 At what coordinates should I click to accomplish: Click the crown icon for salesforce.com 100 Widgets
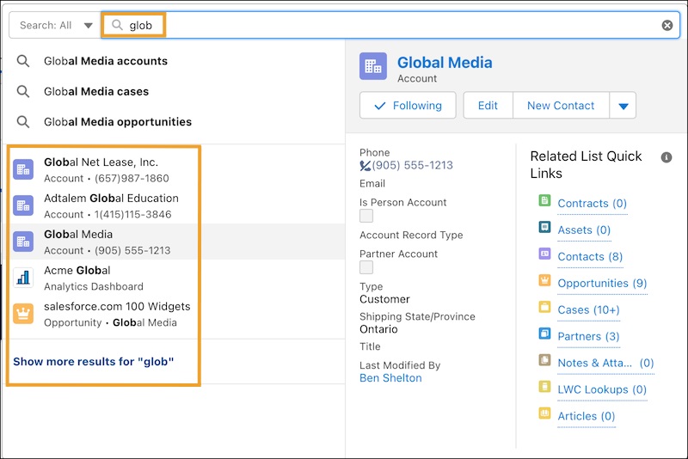(23, 314)
